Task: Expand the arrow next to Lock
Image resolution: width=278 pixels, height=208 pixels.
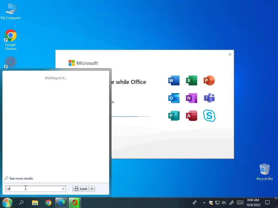Action: [92, 189]
